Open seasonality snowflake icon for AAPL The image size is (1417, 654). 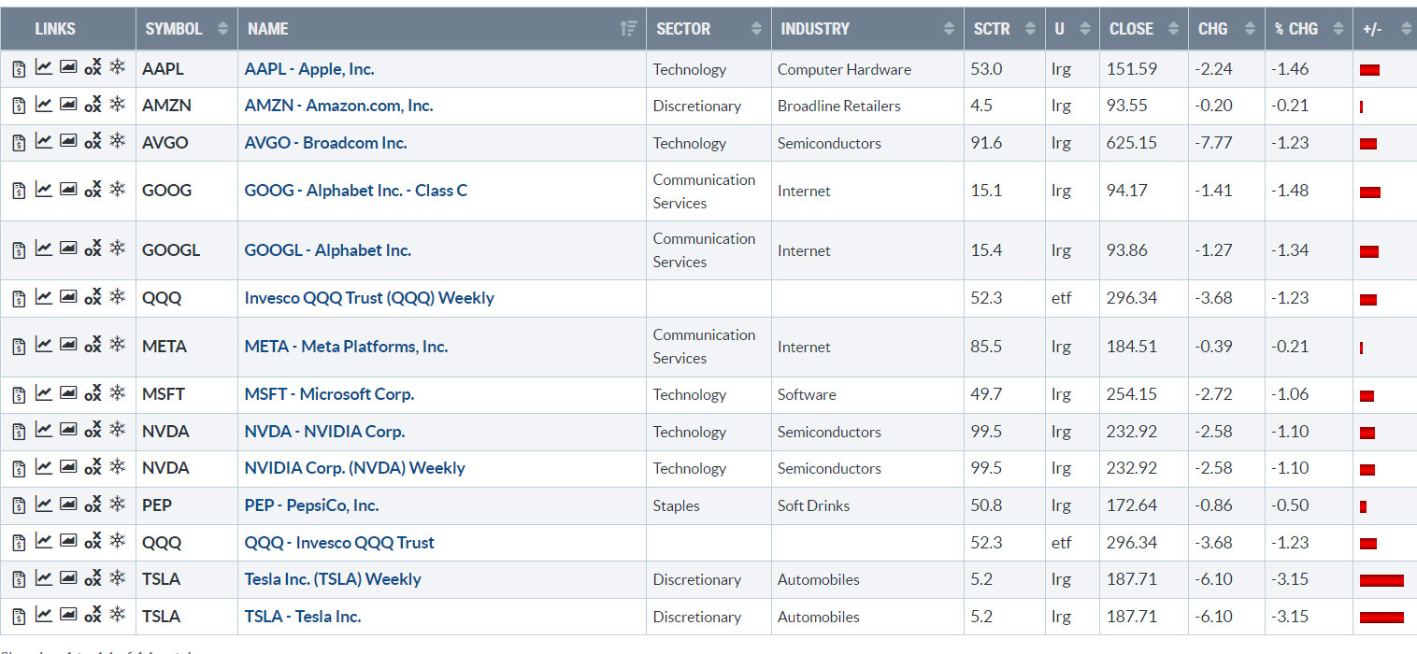(117, 66)
